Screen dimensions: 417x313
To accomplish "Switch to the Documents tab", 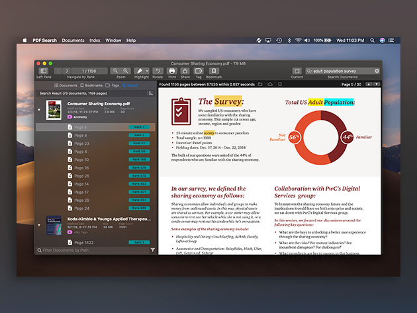I will [66, 85].
